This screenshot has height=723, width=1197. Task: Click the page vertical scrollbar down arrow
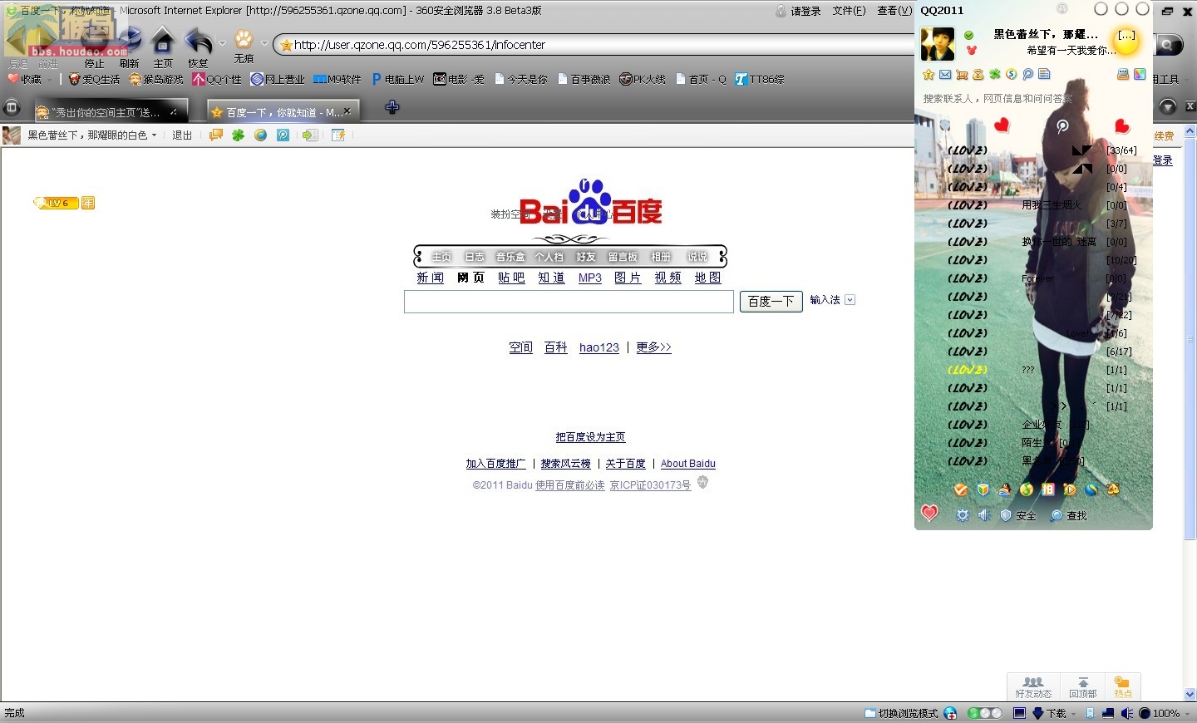tap(1190, 694)
